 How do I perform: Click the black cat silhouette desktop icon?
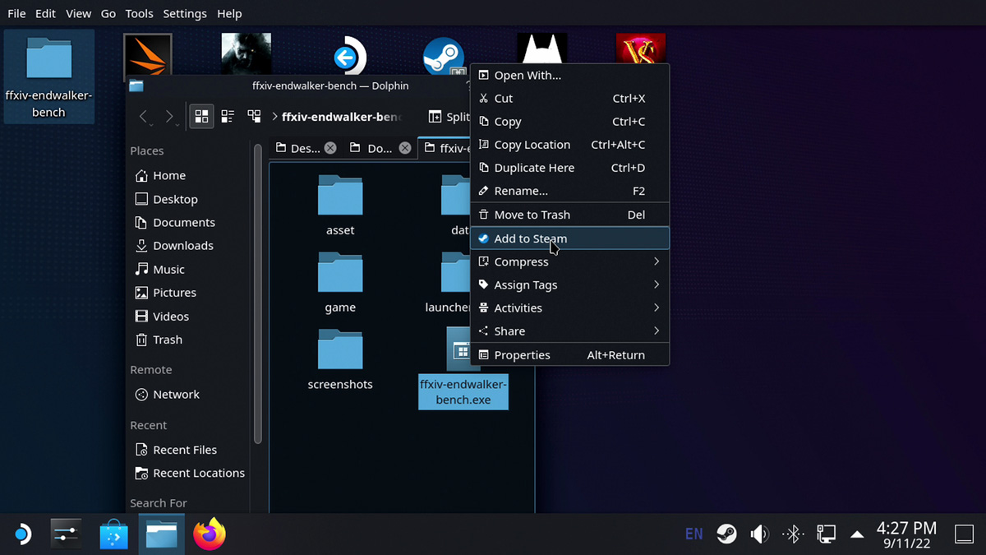point(542,49)
